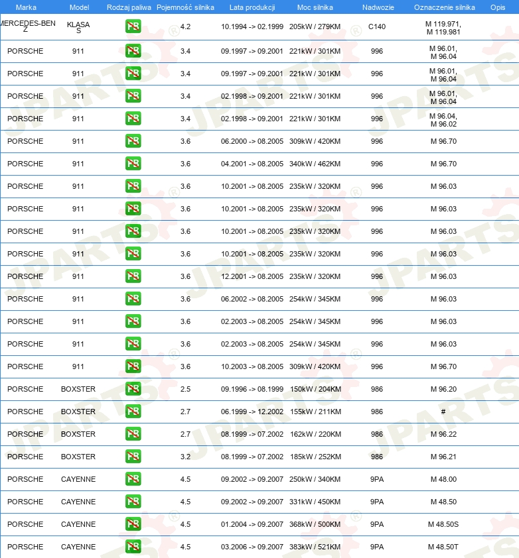Click the Lata produkcji column header
This screenshot has width=519, height=558.
tap(252, 7)
